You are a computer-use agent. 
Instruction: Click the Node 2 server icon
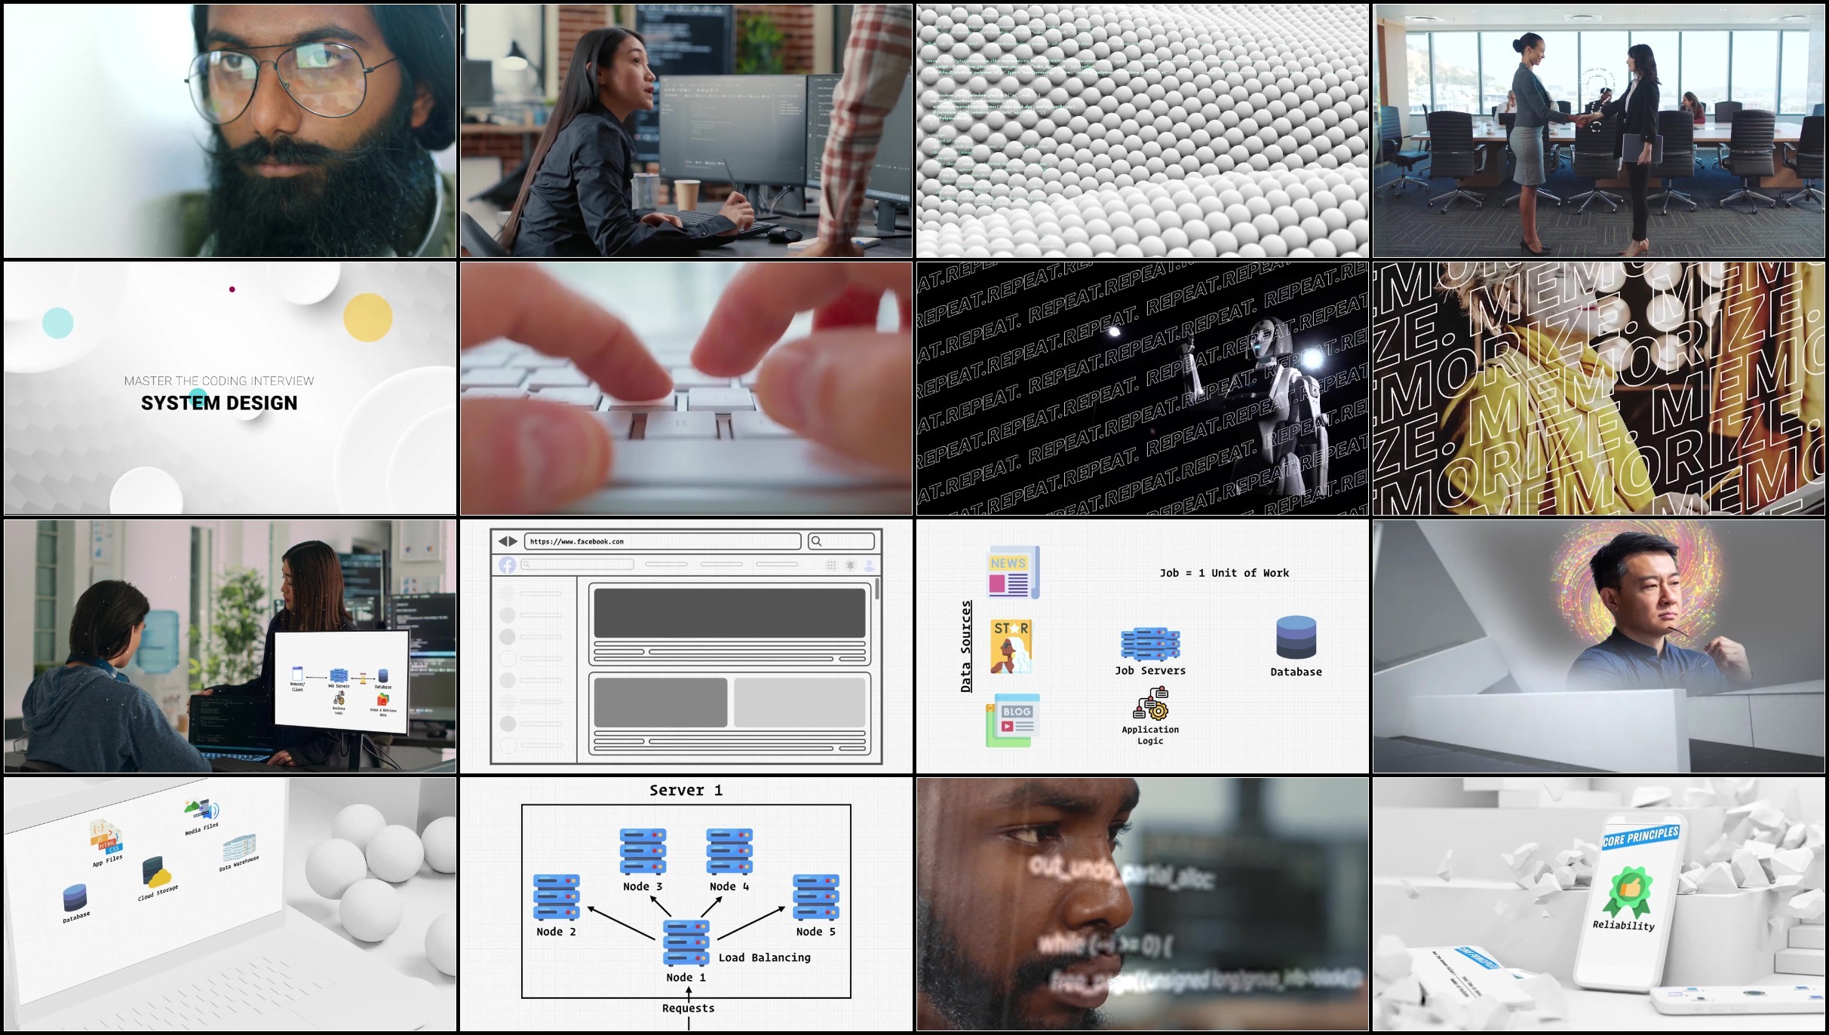556,897
